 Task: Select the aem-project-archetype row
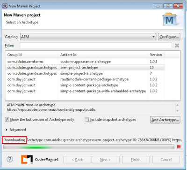click(85, 68)
